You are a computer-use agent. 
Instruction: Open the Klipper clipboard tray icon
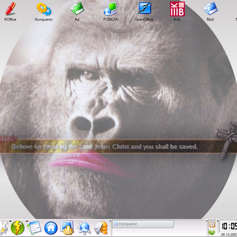[x=212, y=224]
